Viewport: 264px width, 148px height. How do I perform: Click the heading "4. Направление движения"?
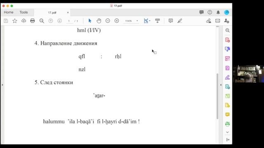point(66,43)
